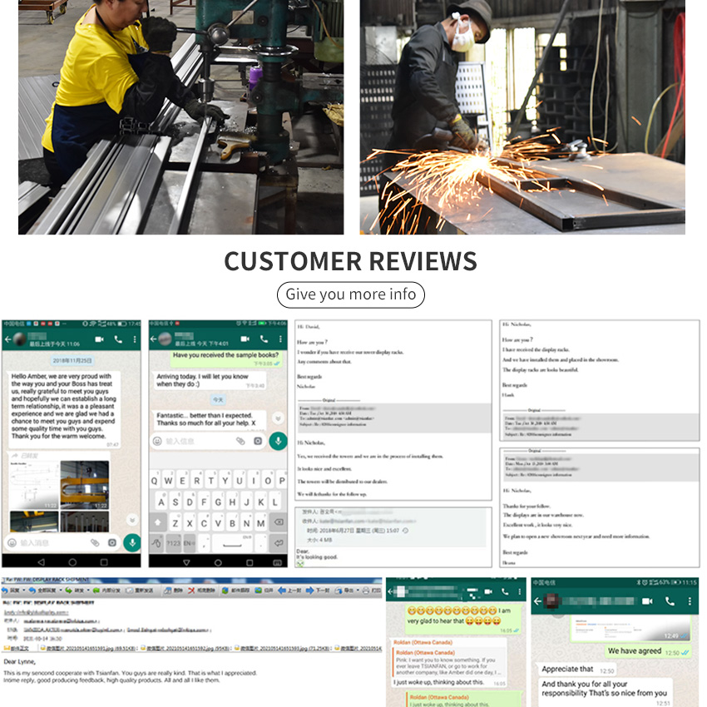
Task: Tap Android recents square under Hello Amber chat
Action: (x=104, y=561)
